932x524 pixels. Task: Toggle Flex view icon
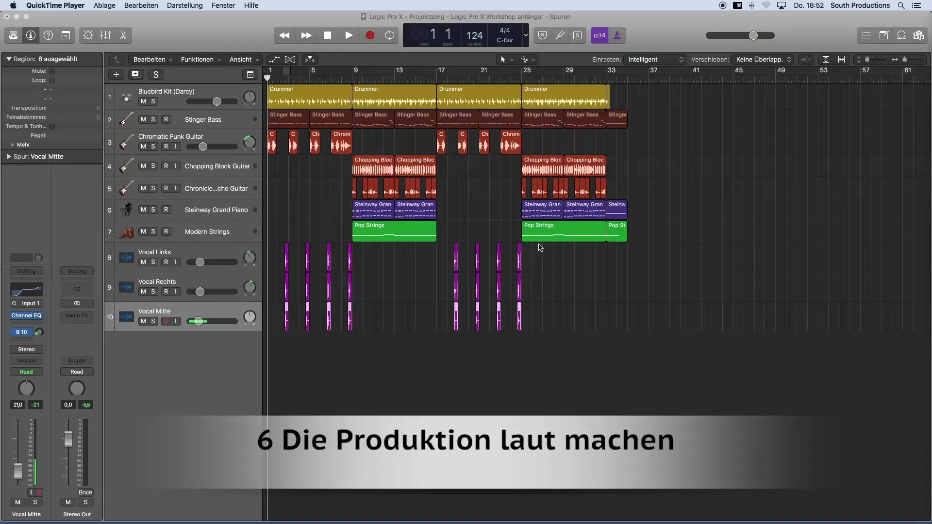click(x=290, y=60)
